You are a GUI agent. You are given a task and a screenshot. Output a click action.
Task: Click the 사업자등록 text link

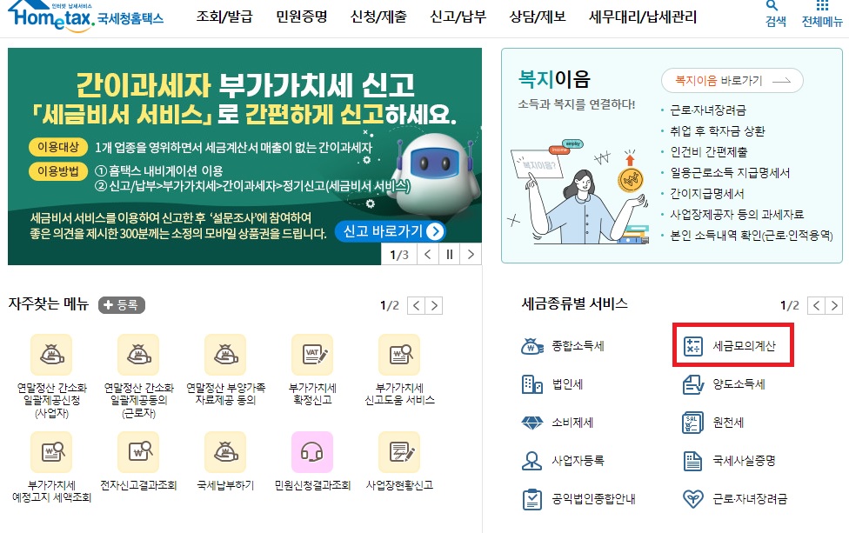[x=578, y=461]
